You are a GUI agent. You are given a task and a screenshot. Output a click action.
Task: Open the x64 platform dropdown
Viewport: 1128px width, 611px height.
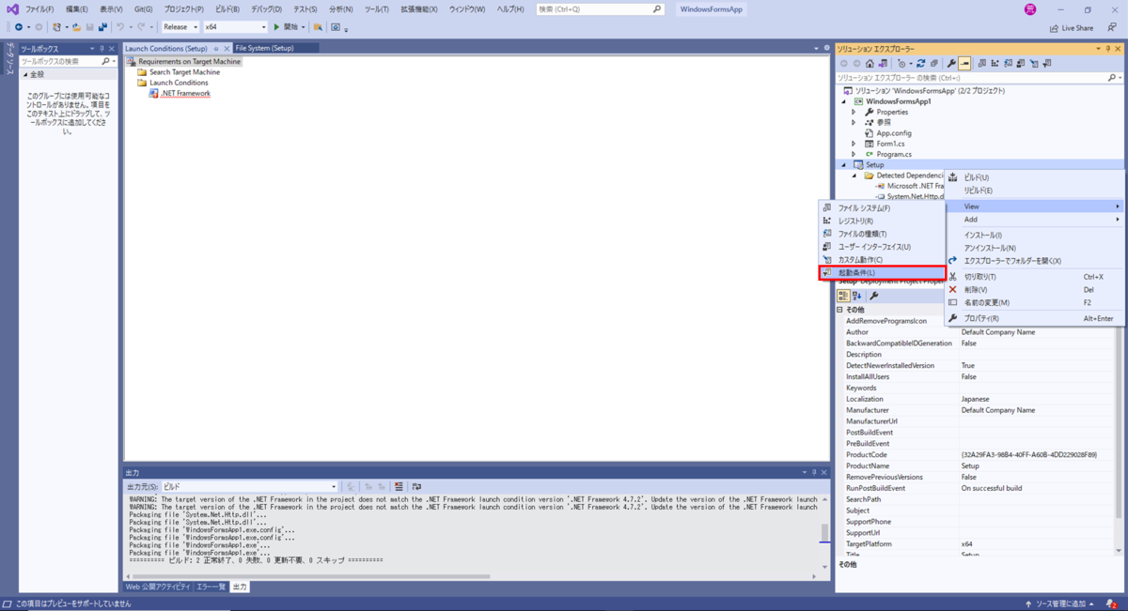coord(235,27)
